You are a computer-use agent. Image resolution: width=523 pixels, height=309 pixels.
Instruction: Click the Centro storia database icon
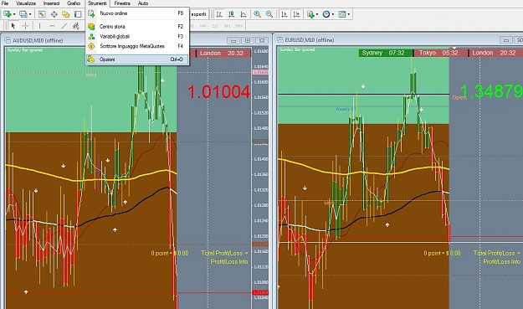point(91,26)
